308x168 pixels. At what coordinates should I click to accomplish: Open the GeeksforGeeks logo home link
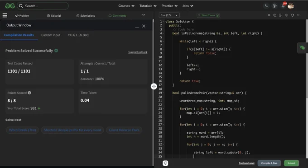[10, 6]
